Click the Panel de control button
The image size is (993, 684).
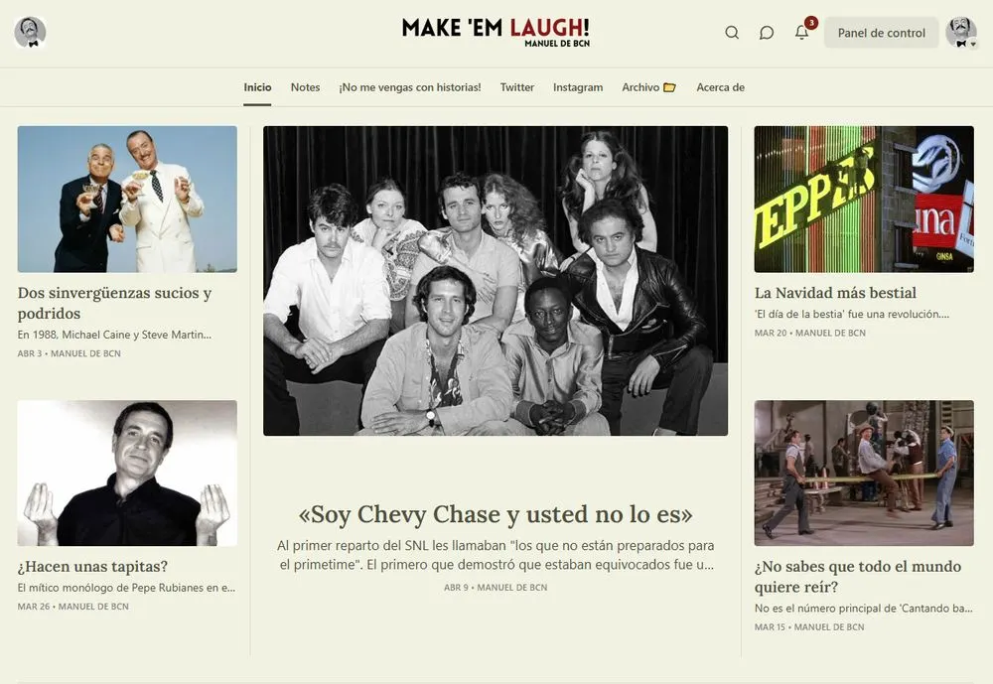click(881, 33)
